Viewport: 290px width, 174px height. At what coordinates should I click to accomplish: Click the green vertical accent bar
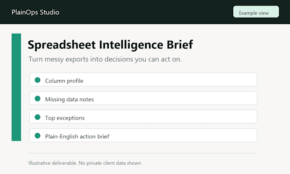tap(16, 87)
